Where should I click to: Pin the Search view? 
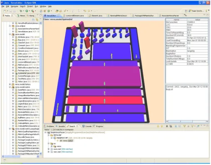(x=198, y=126)
